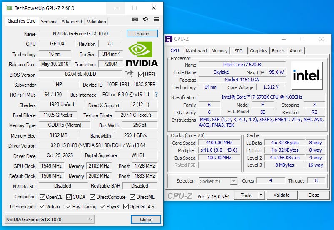Viewport: 334px width, 230px height.
Task: Toggle the Ray Tracing checkbox
Action: [68, 207]
